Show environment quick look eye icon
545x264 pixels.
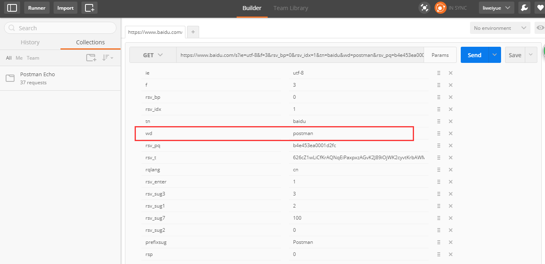540,28
